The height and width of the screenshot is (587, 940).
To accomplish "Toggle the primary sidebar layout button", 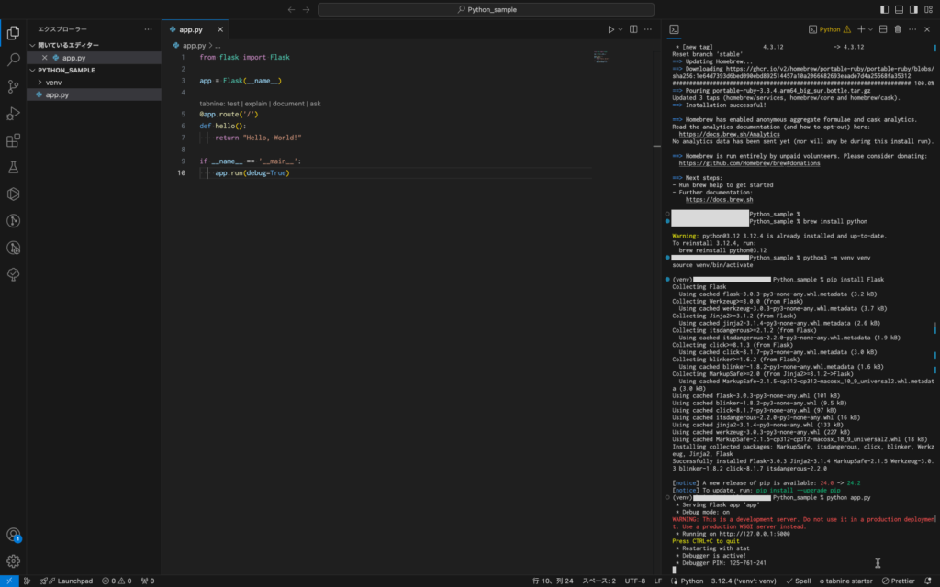I will pos(884,9).
